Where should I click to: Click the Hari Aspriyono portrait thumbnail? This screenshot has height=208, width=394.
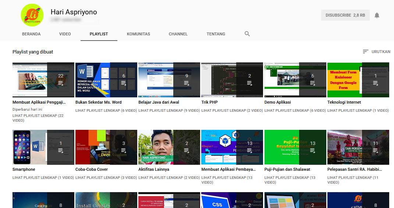(169, 147)
